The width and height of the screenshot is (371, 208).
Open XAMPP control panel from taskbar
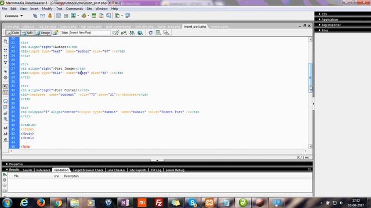[x=209, y=203]
